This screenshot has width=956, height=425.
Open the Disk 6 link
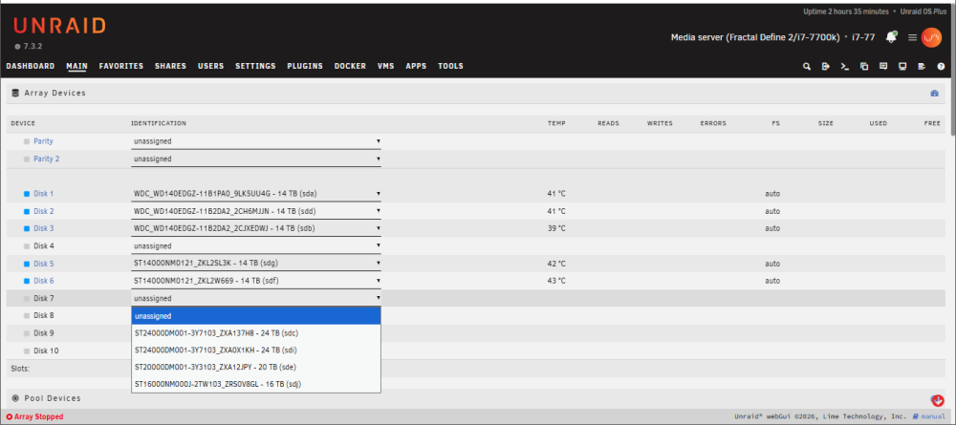[43, 281]
